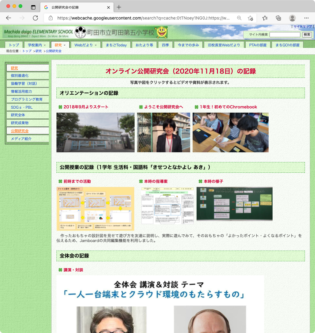Open 協働学習（対話） in the sidebar
315x333 pixels.
27,83
